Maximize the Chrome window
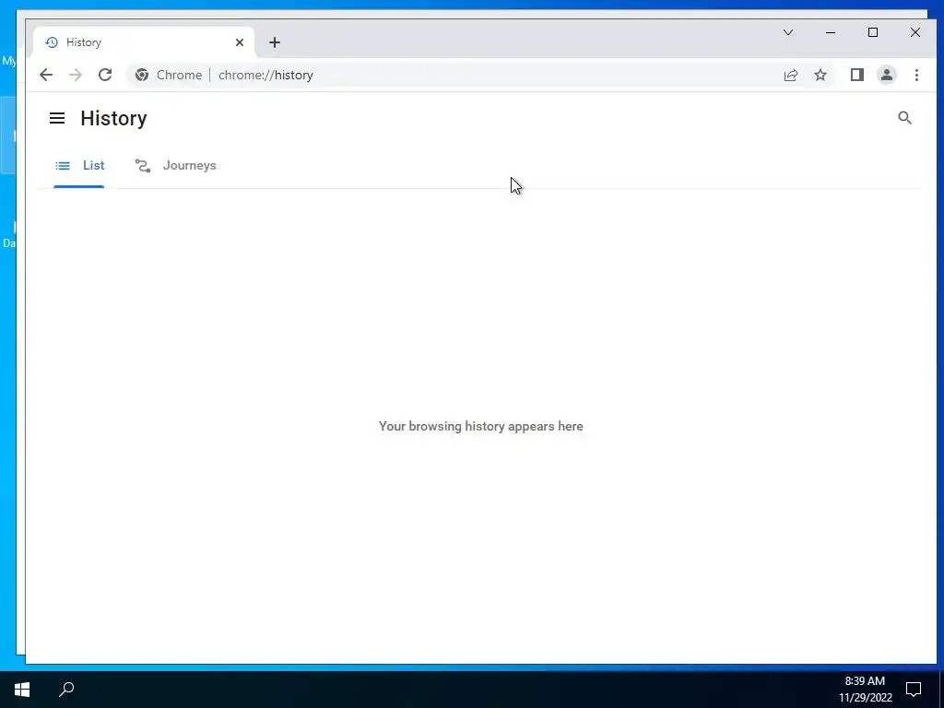 coord(873,32)
